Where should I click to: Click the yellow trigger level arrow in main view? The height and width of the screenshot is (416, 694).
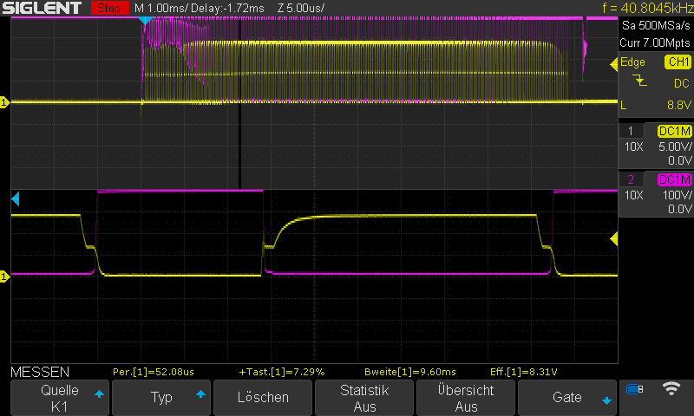(614, 64)
